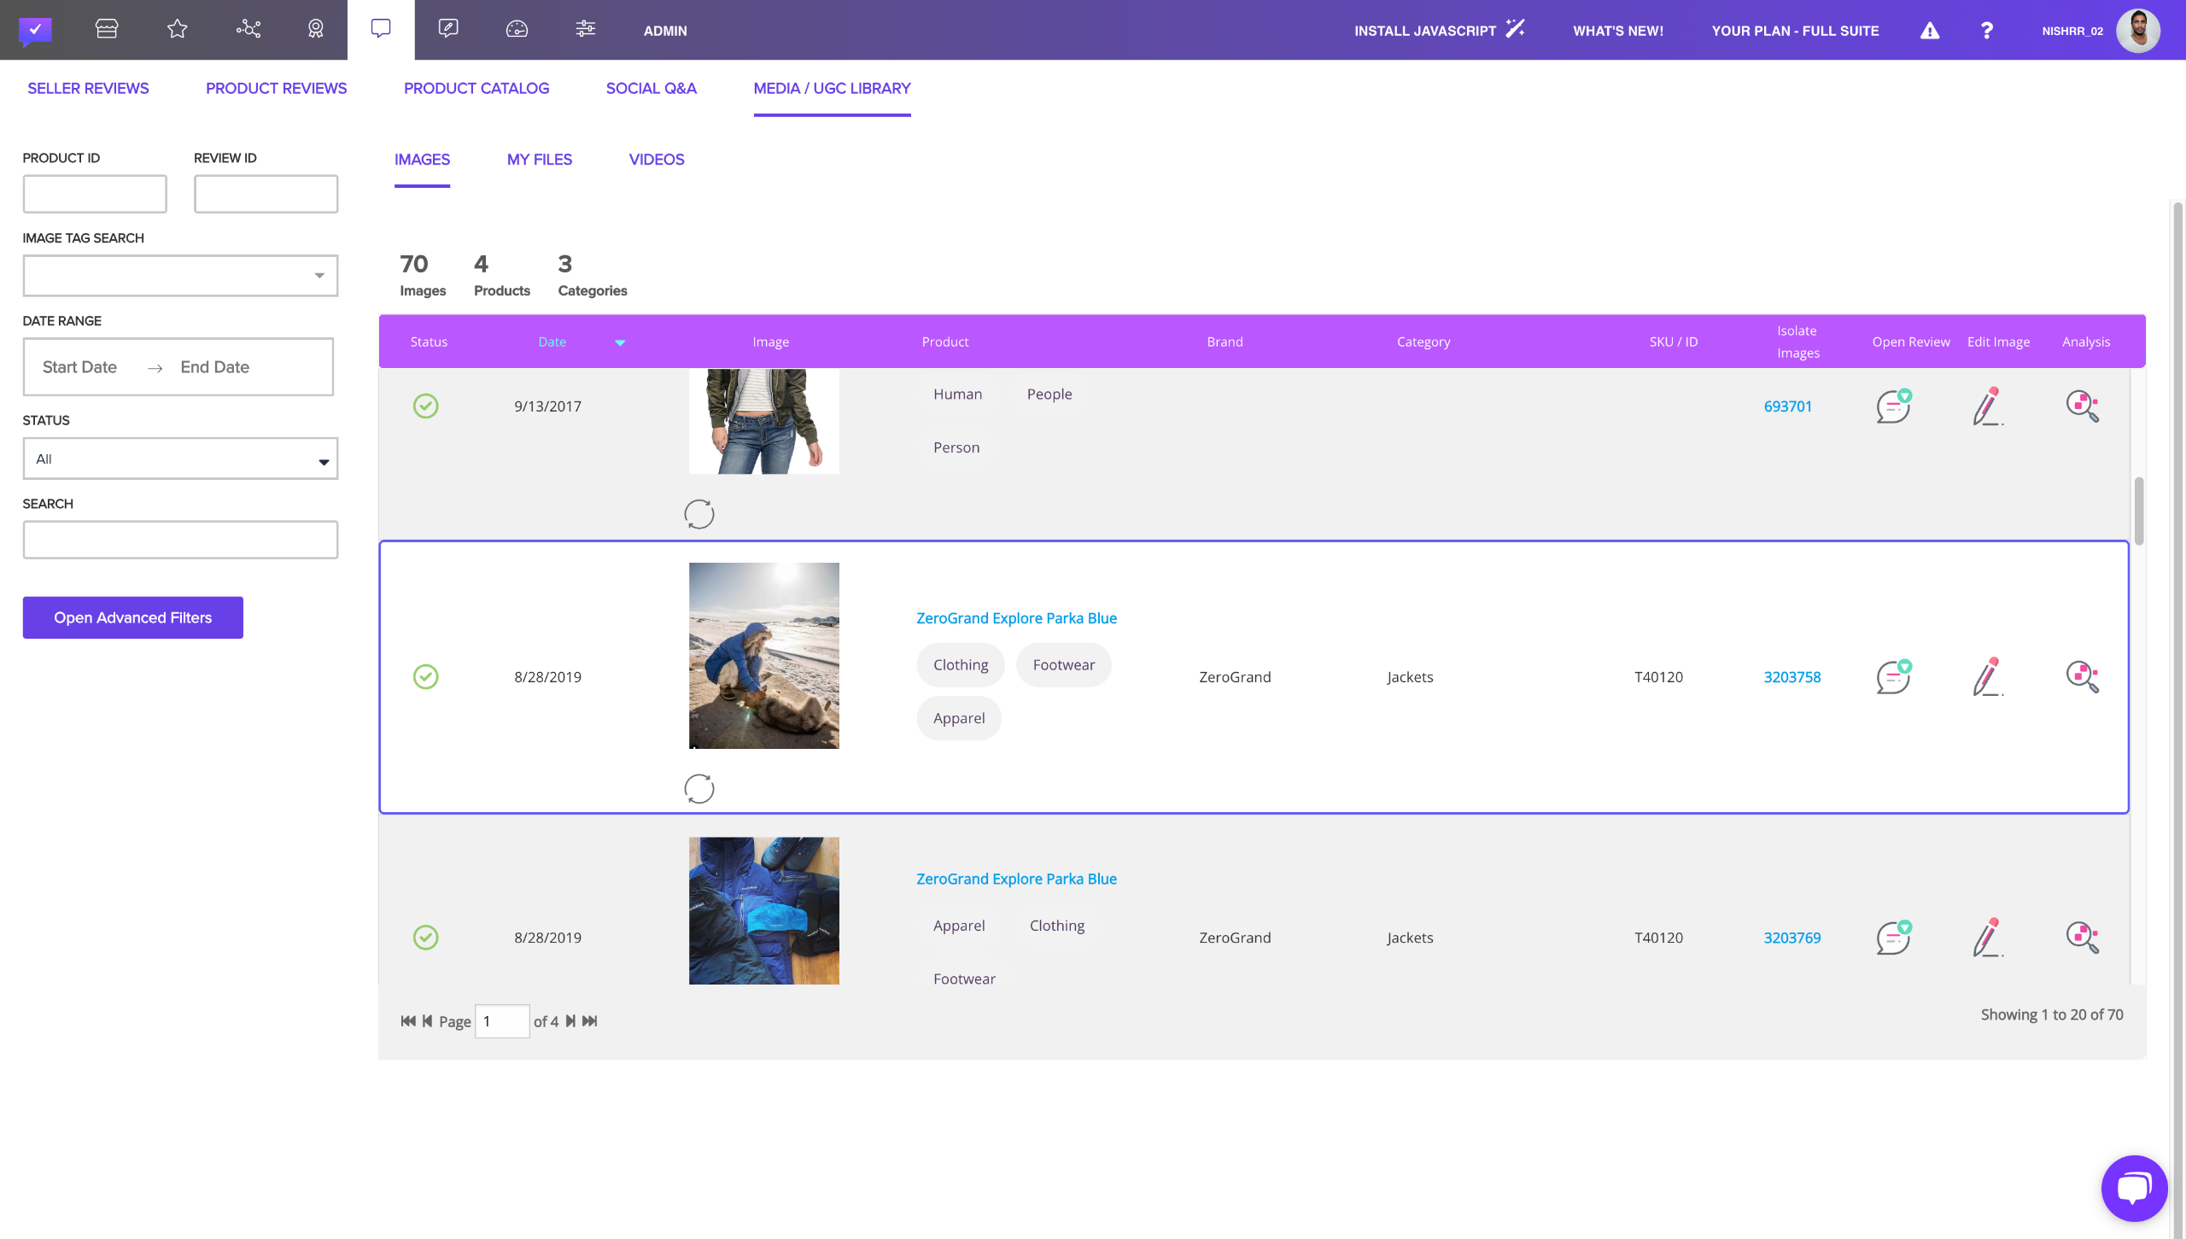Click the sliders settings icon in top bar
Image resolution: width=2186 pixels, height=1239 pixels.
(x=586, y=30)
